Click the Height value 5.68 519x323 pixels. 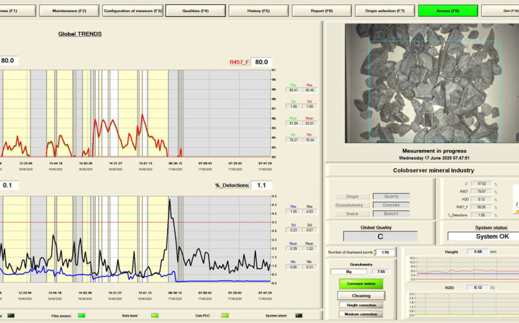point(478,252)
